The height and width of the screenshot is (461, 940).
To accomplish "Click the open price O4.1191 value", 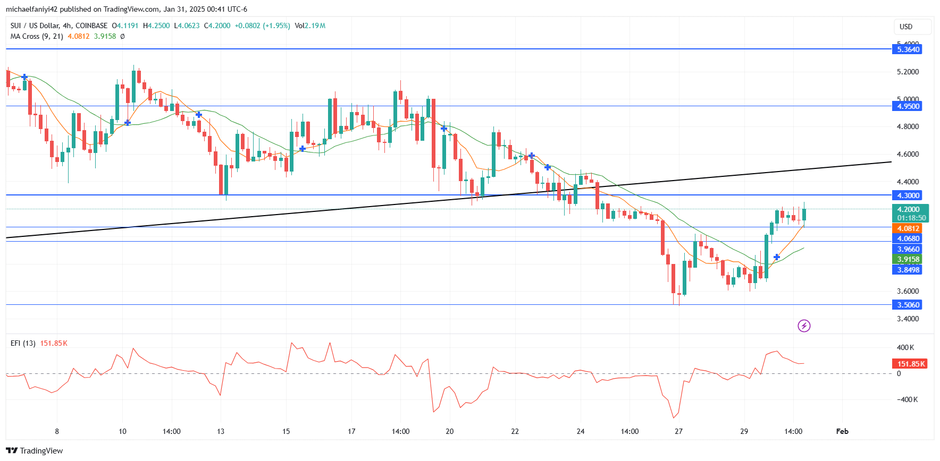I will pos(125,25).
